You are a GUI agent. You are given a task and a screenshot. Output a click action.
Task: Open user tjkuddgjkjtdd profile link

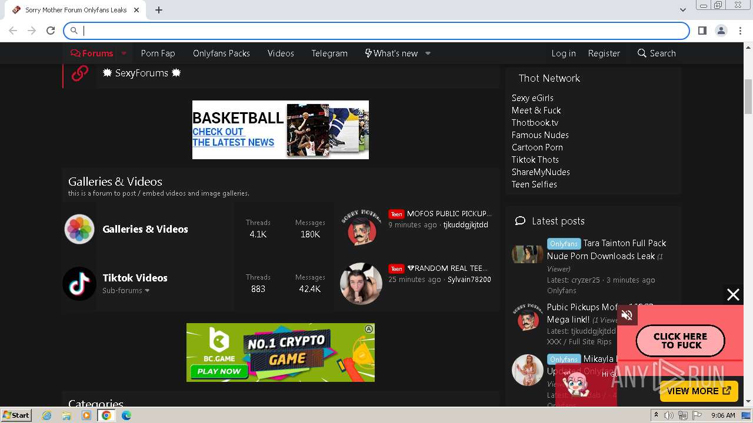[466, 224]
